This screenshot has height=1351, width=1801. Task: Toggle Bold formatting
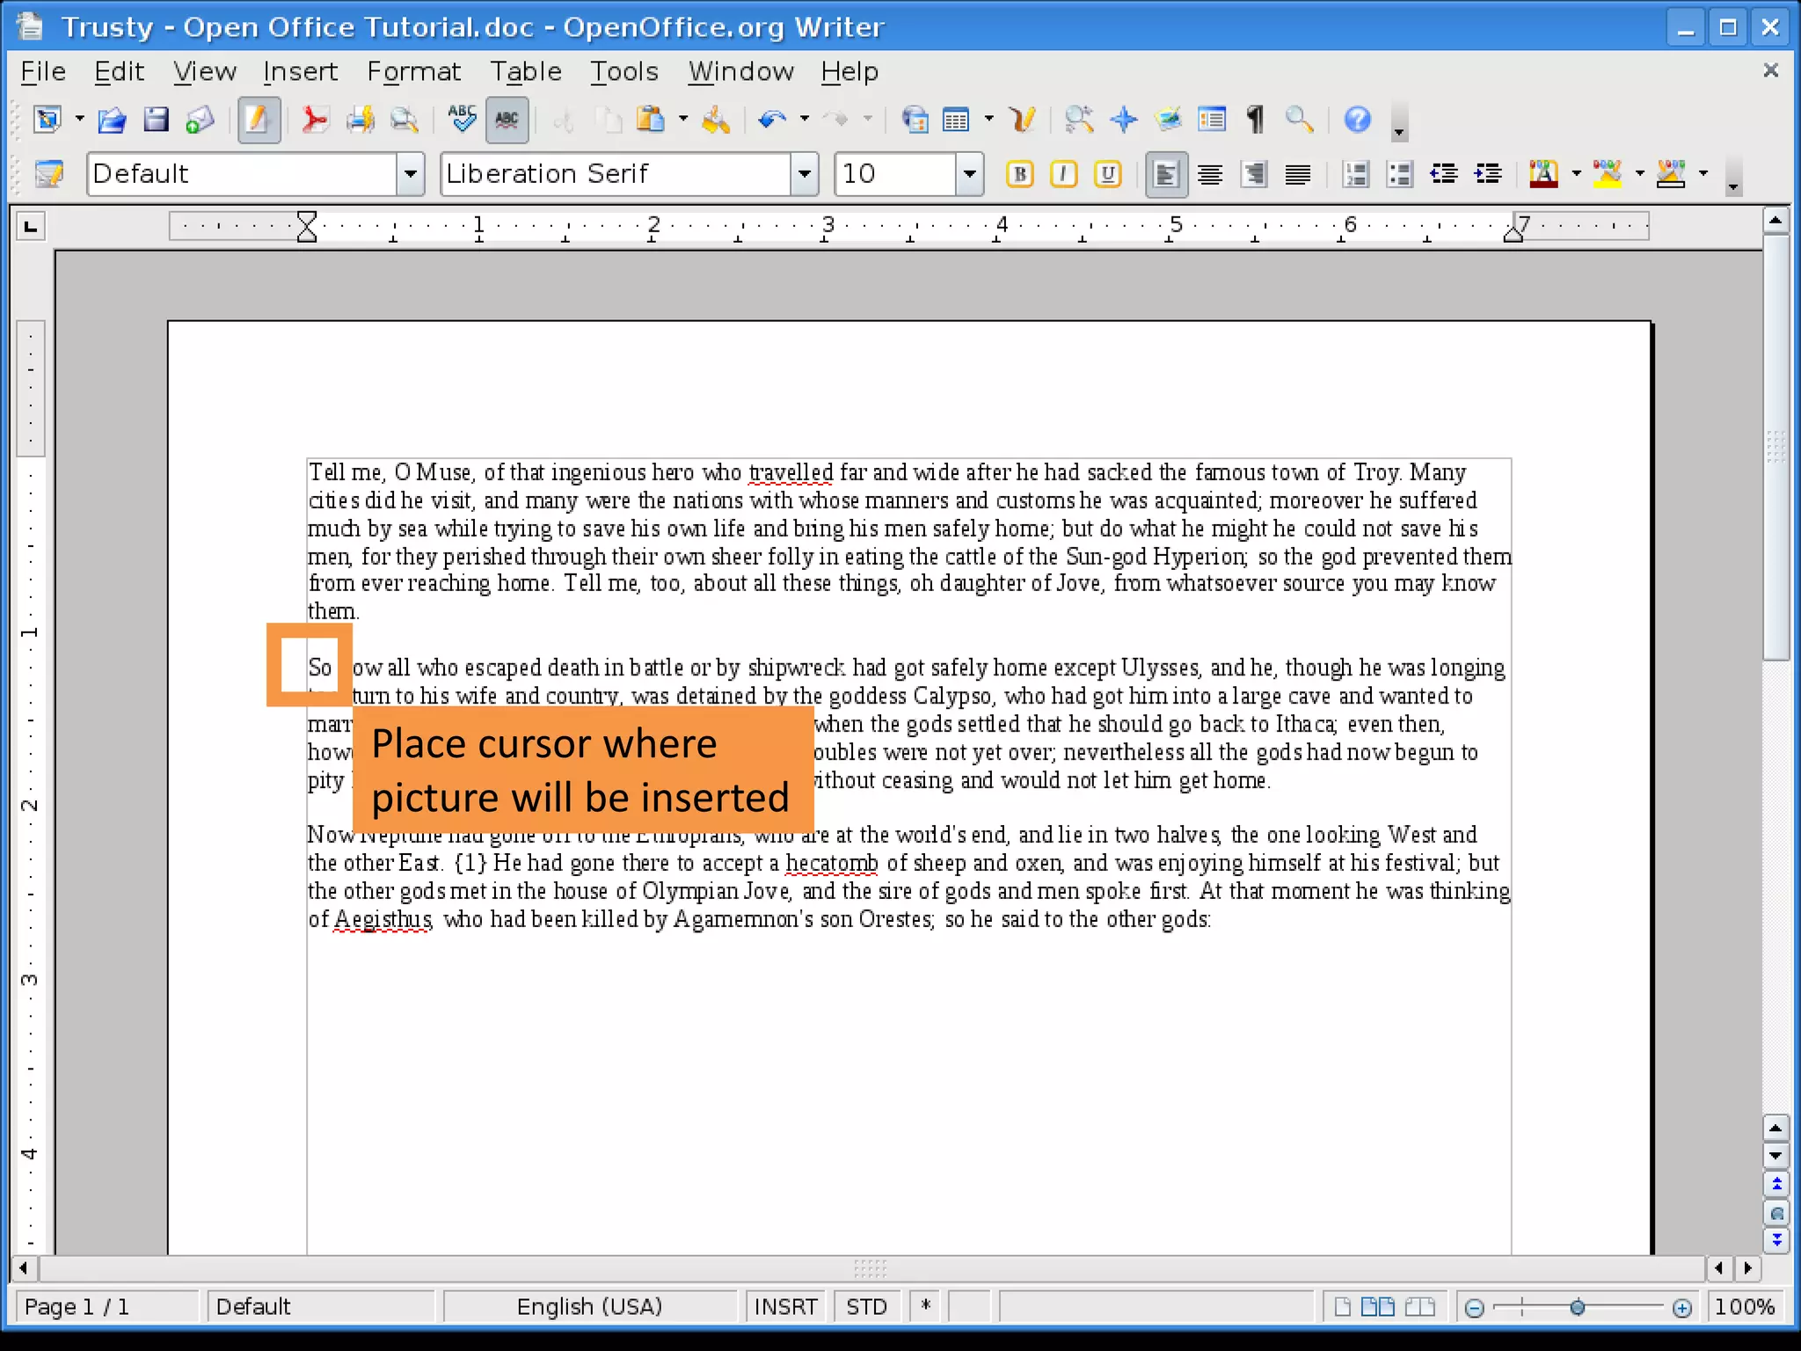[1019, 173]
